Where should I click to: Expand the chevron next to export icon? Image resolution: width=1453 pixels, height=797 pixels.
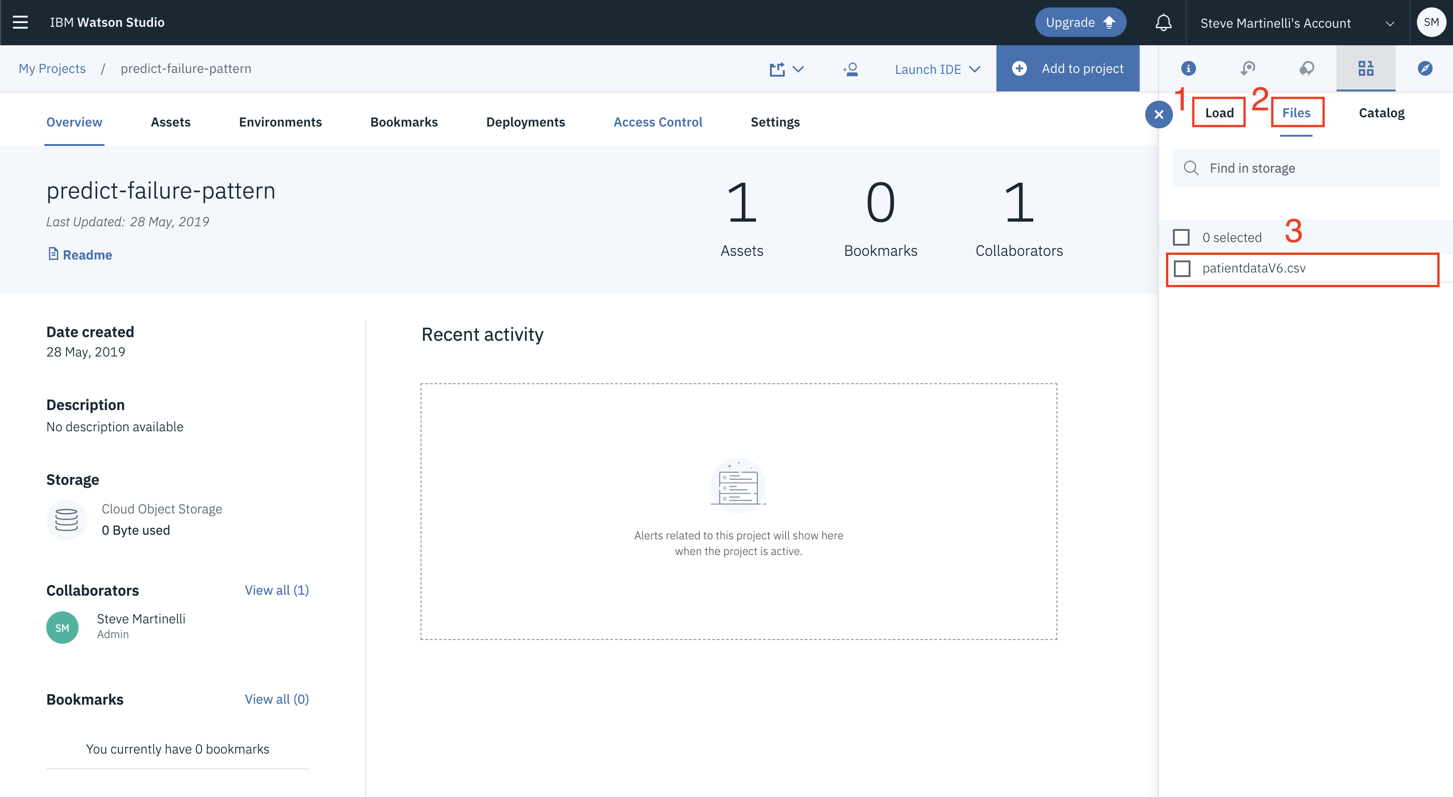(x=798, y=69)
